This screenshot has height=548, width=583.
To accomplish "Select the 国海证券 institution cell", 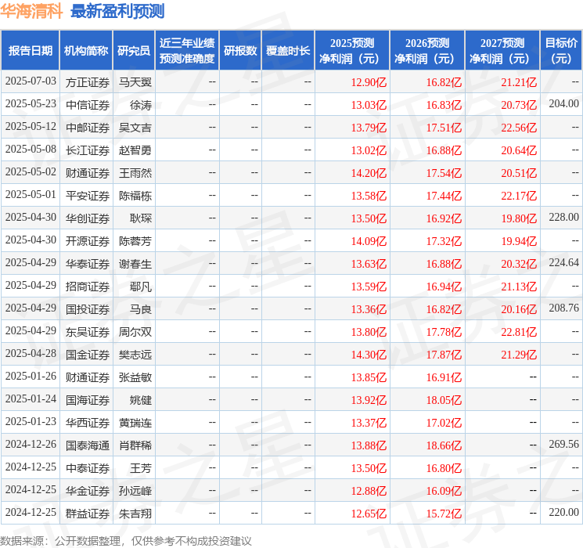I will 88,400.
